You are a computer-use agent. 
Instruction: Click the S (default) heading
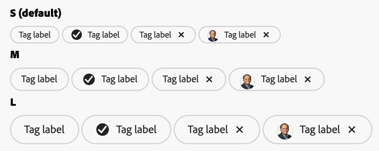(x=36, y=13)
